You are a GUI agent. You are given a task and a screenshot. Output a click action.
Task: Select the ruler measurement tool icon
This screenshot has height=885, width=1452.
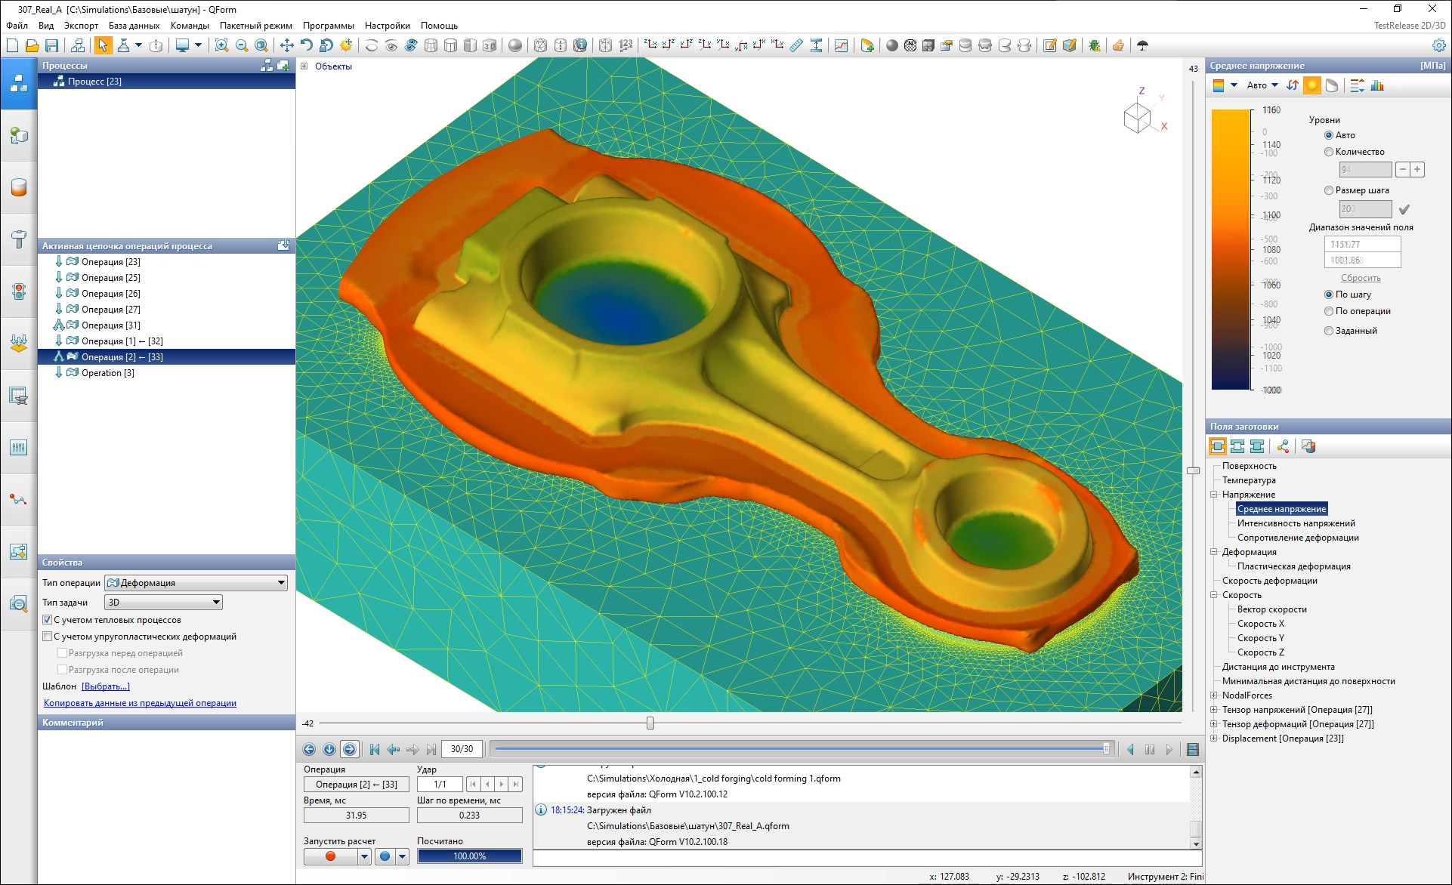[796, 46]
